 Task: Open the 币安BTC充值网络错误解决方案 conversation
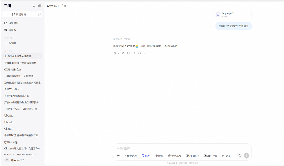[22, 135]
